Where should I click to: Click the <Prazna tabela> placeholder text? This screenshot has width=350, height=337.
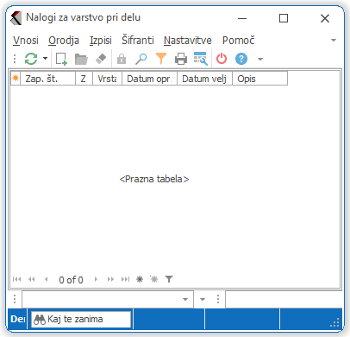coord(154,179)
